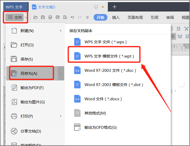Click the print preview toolbar icon
Viewport: 190px width, 146px height.
coord(65,17)
